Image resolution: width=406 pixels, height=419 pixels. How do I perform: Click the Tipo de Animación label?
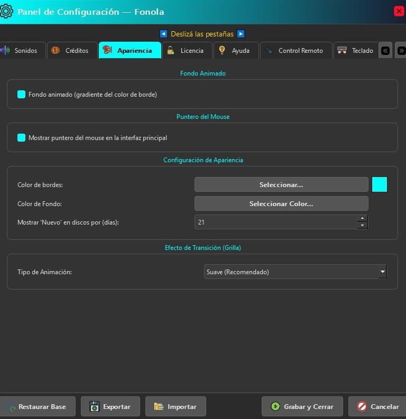[x=44, y=272]
